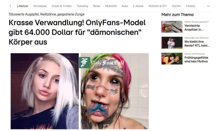The width and height of the screenshot is (217, 131).
Task: Click the back chevron arrow in navigation
Action: (10, 6)
